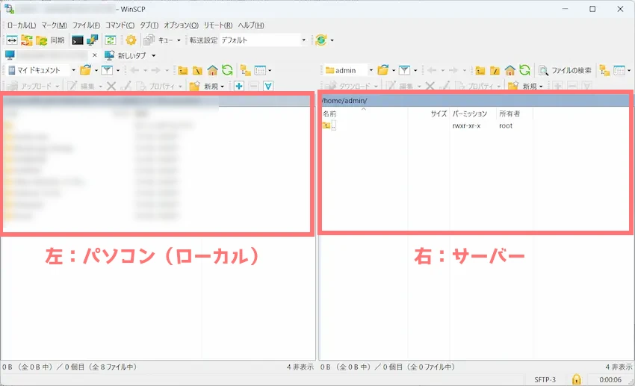The width and height of the screenshot is (635, 386).
Task: Click the synchronize browsing icon with orange arrows
Action: point(27,40)
